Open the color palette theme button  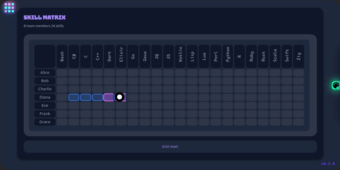(x=336, y=85)
